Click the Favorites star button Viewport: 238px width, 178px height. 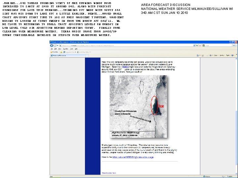(54, 52)
